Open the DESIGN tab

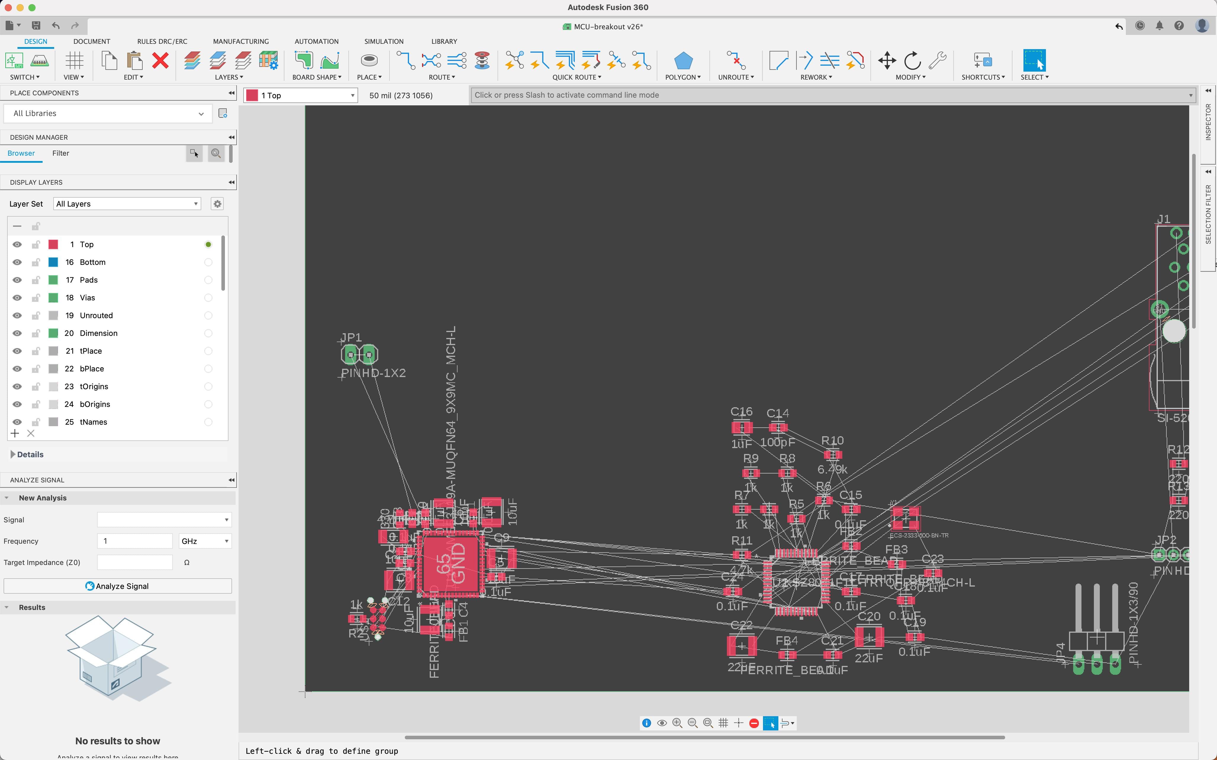[36, 41]
